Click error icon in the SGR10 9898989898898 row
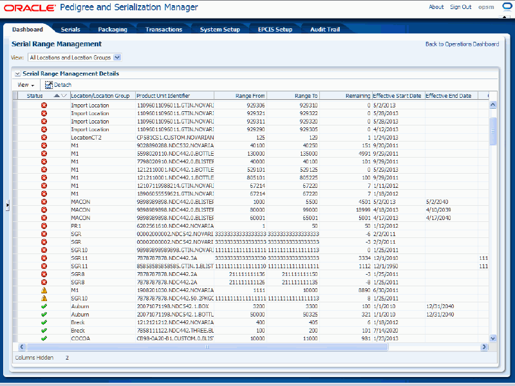Image resolution: width=515 pixels, height=386 pixels. point(44,250)
